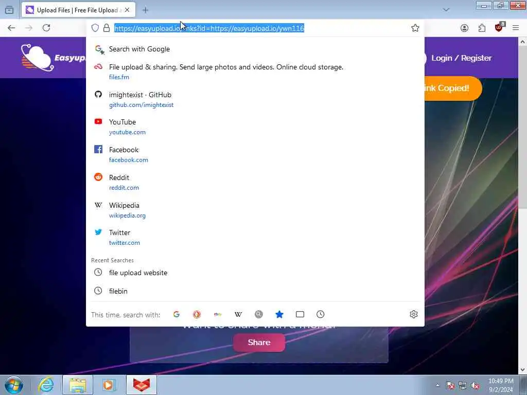Image resolution: width=527 pixels, height=395 pixels.
Task: Search this time with DuckDuckGo icon
Action: pyautogui.click(x=197, y=314)
